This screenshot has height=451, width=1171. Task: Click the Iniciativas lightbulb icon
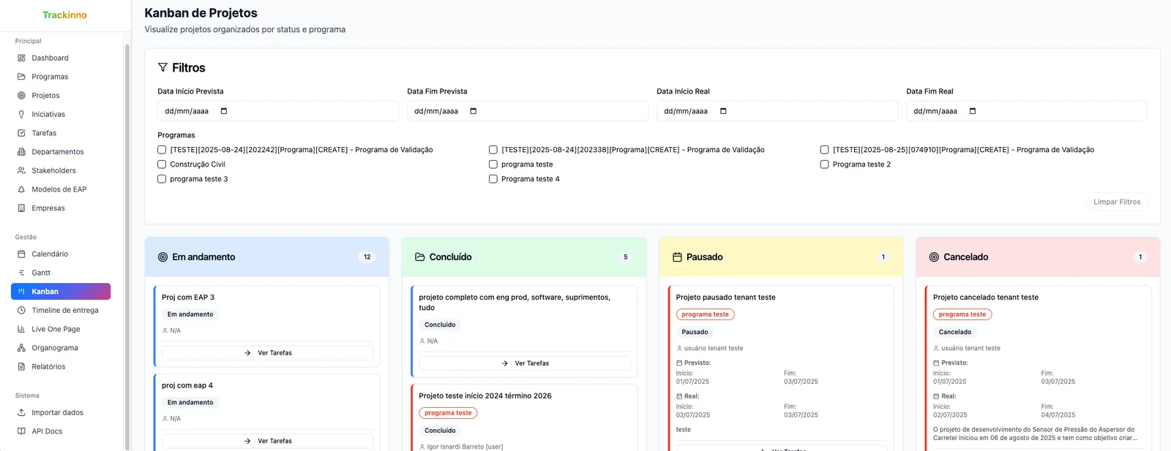[21, 114]
